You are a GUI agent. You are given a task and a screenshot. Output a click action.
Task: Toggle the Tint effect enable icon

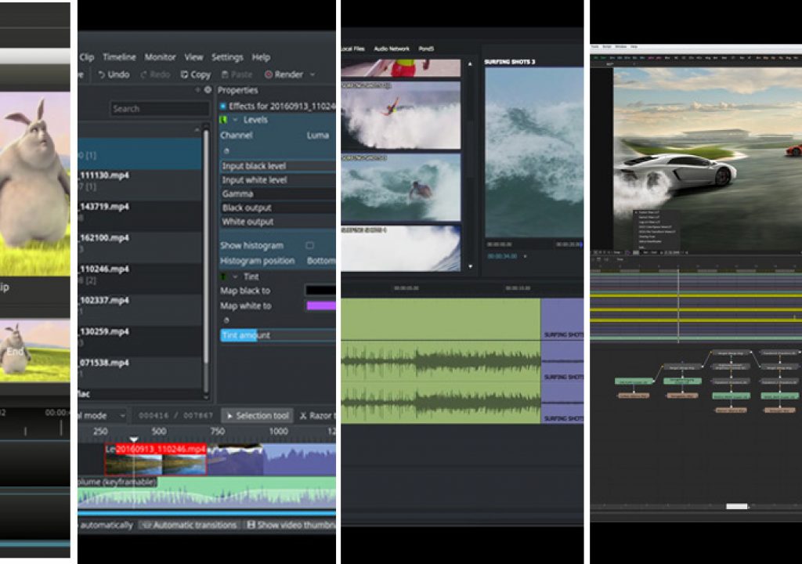pyautogui.click(x=223, y=277)
